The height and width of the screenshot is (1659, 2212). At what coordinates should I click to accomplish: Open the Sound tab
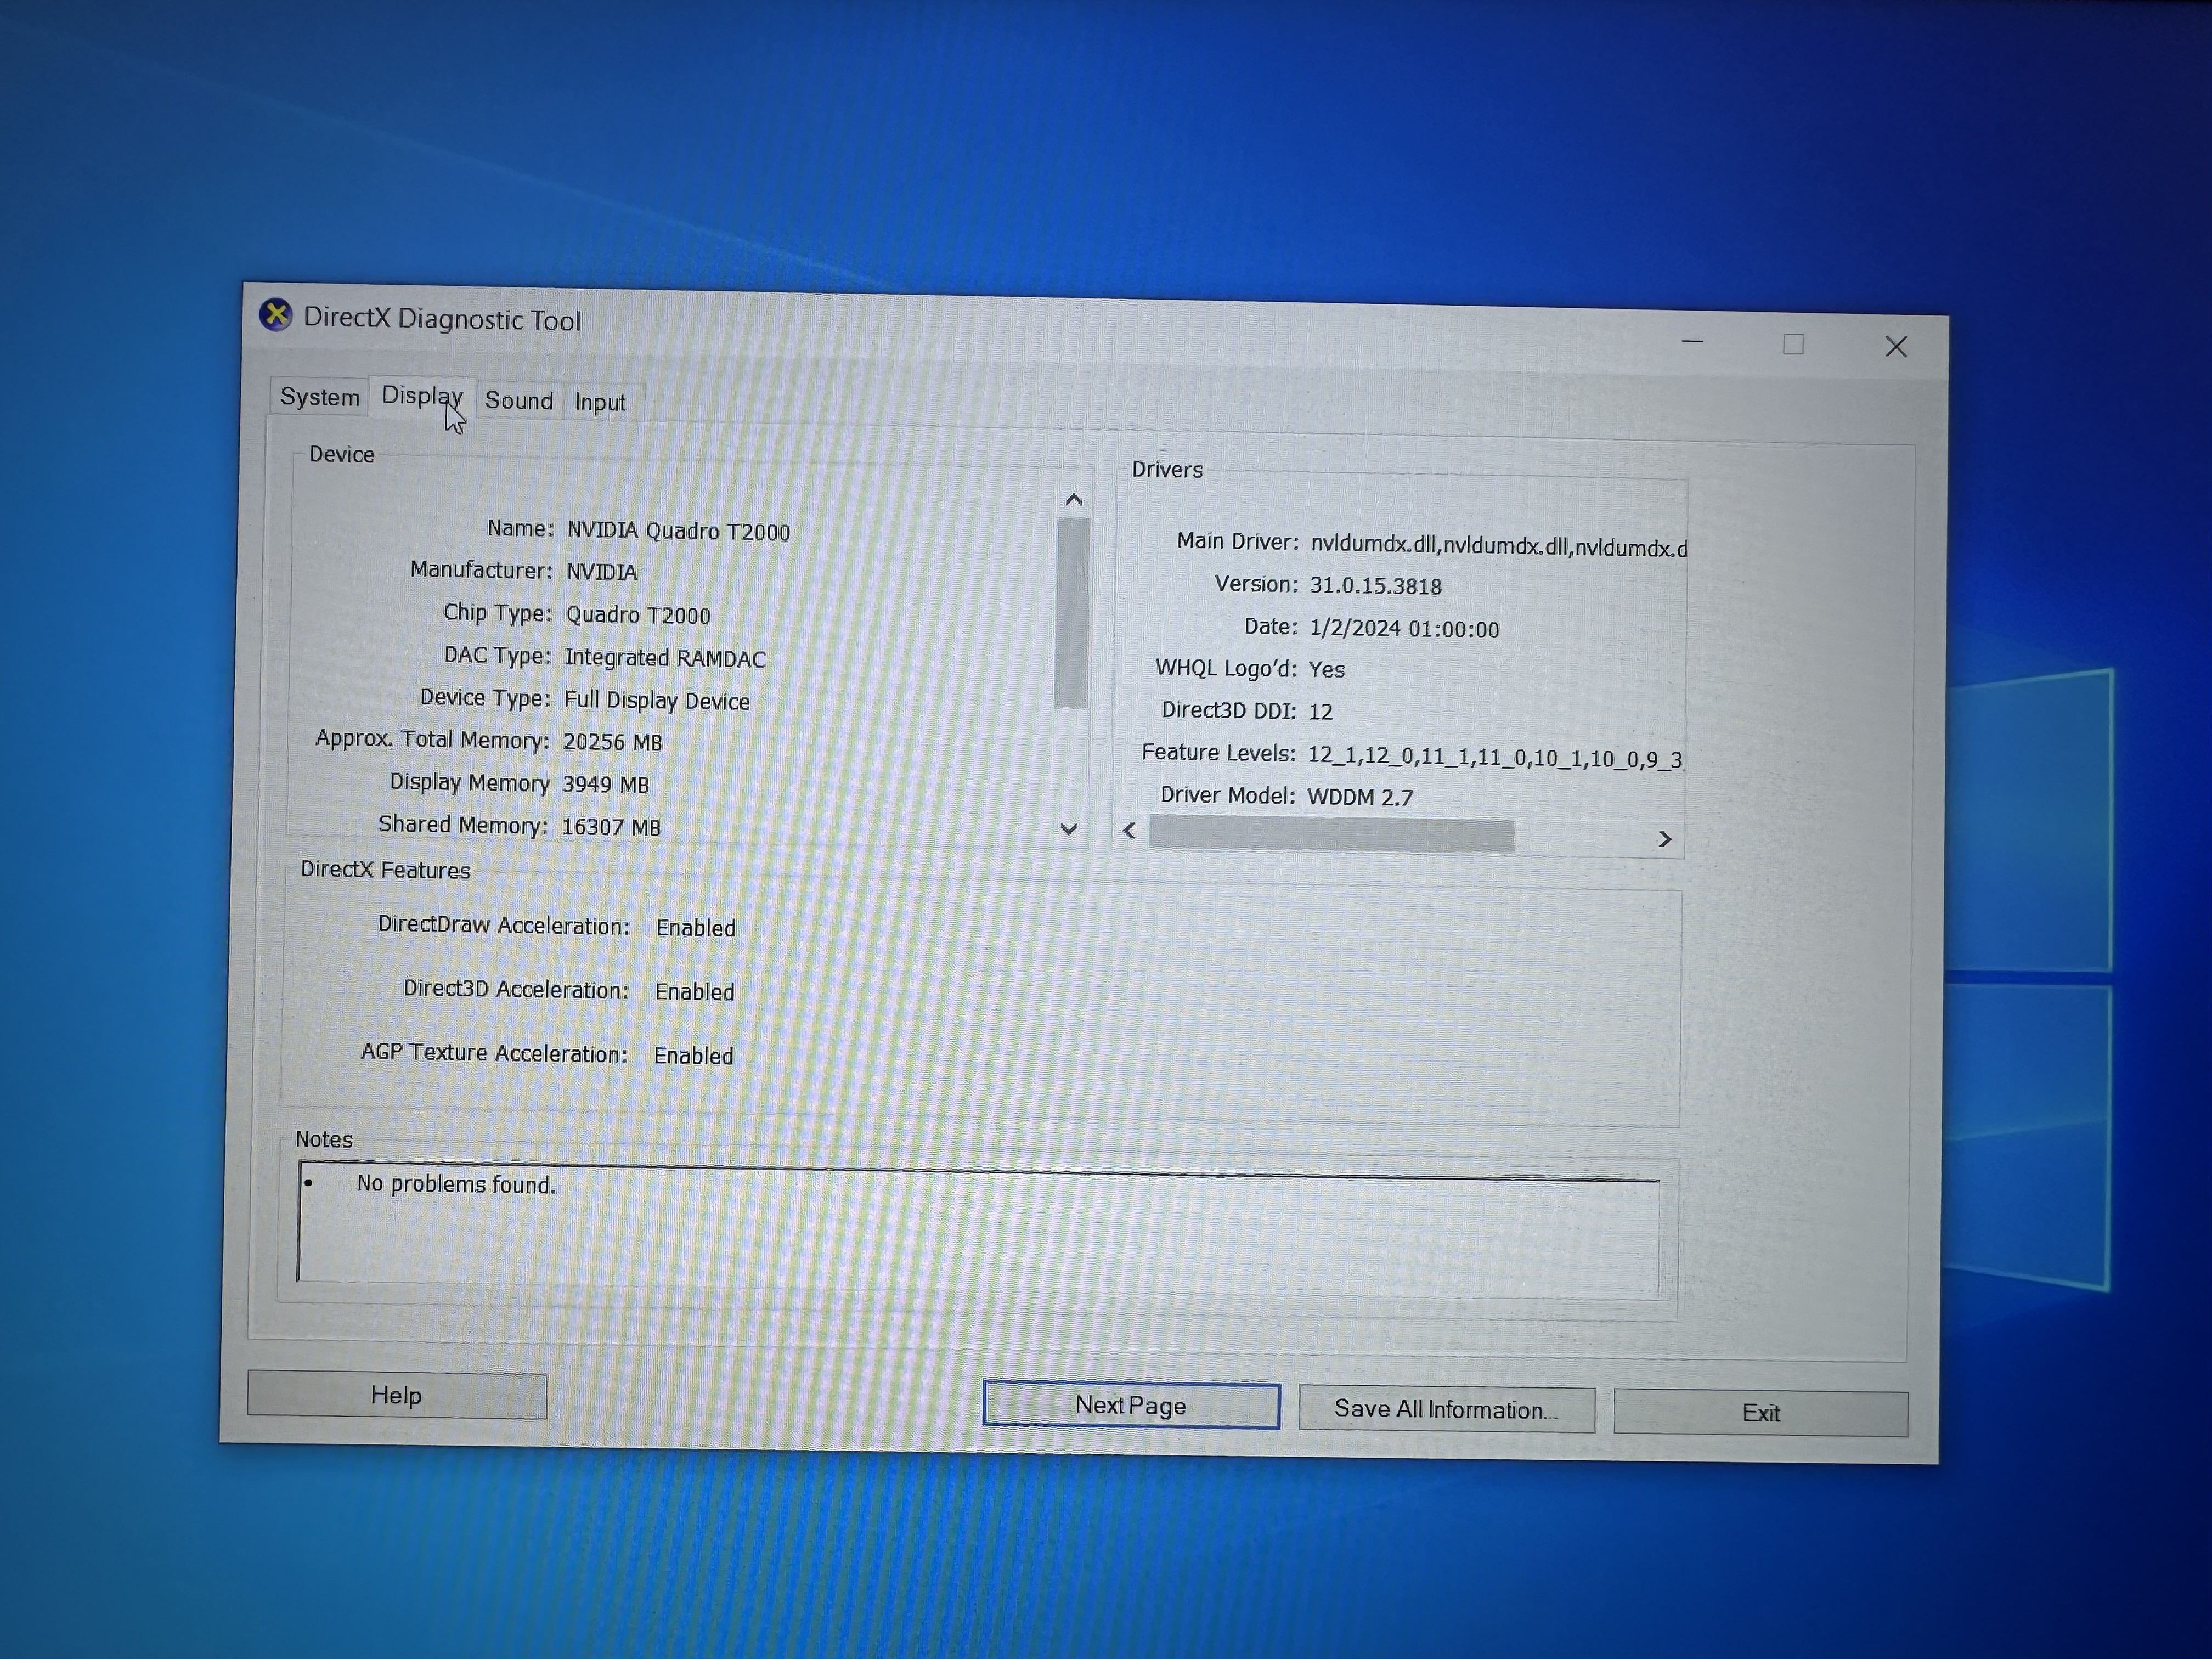(518, 400)
